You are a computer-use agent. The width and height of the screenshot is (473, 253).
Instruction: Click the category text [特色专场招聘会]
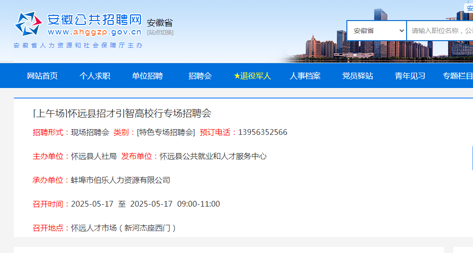point(166,132)
